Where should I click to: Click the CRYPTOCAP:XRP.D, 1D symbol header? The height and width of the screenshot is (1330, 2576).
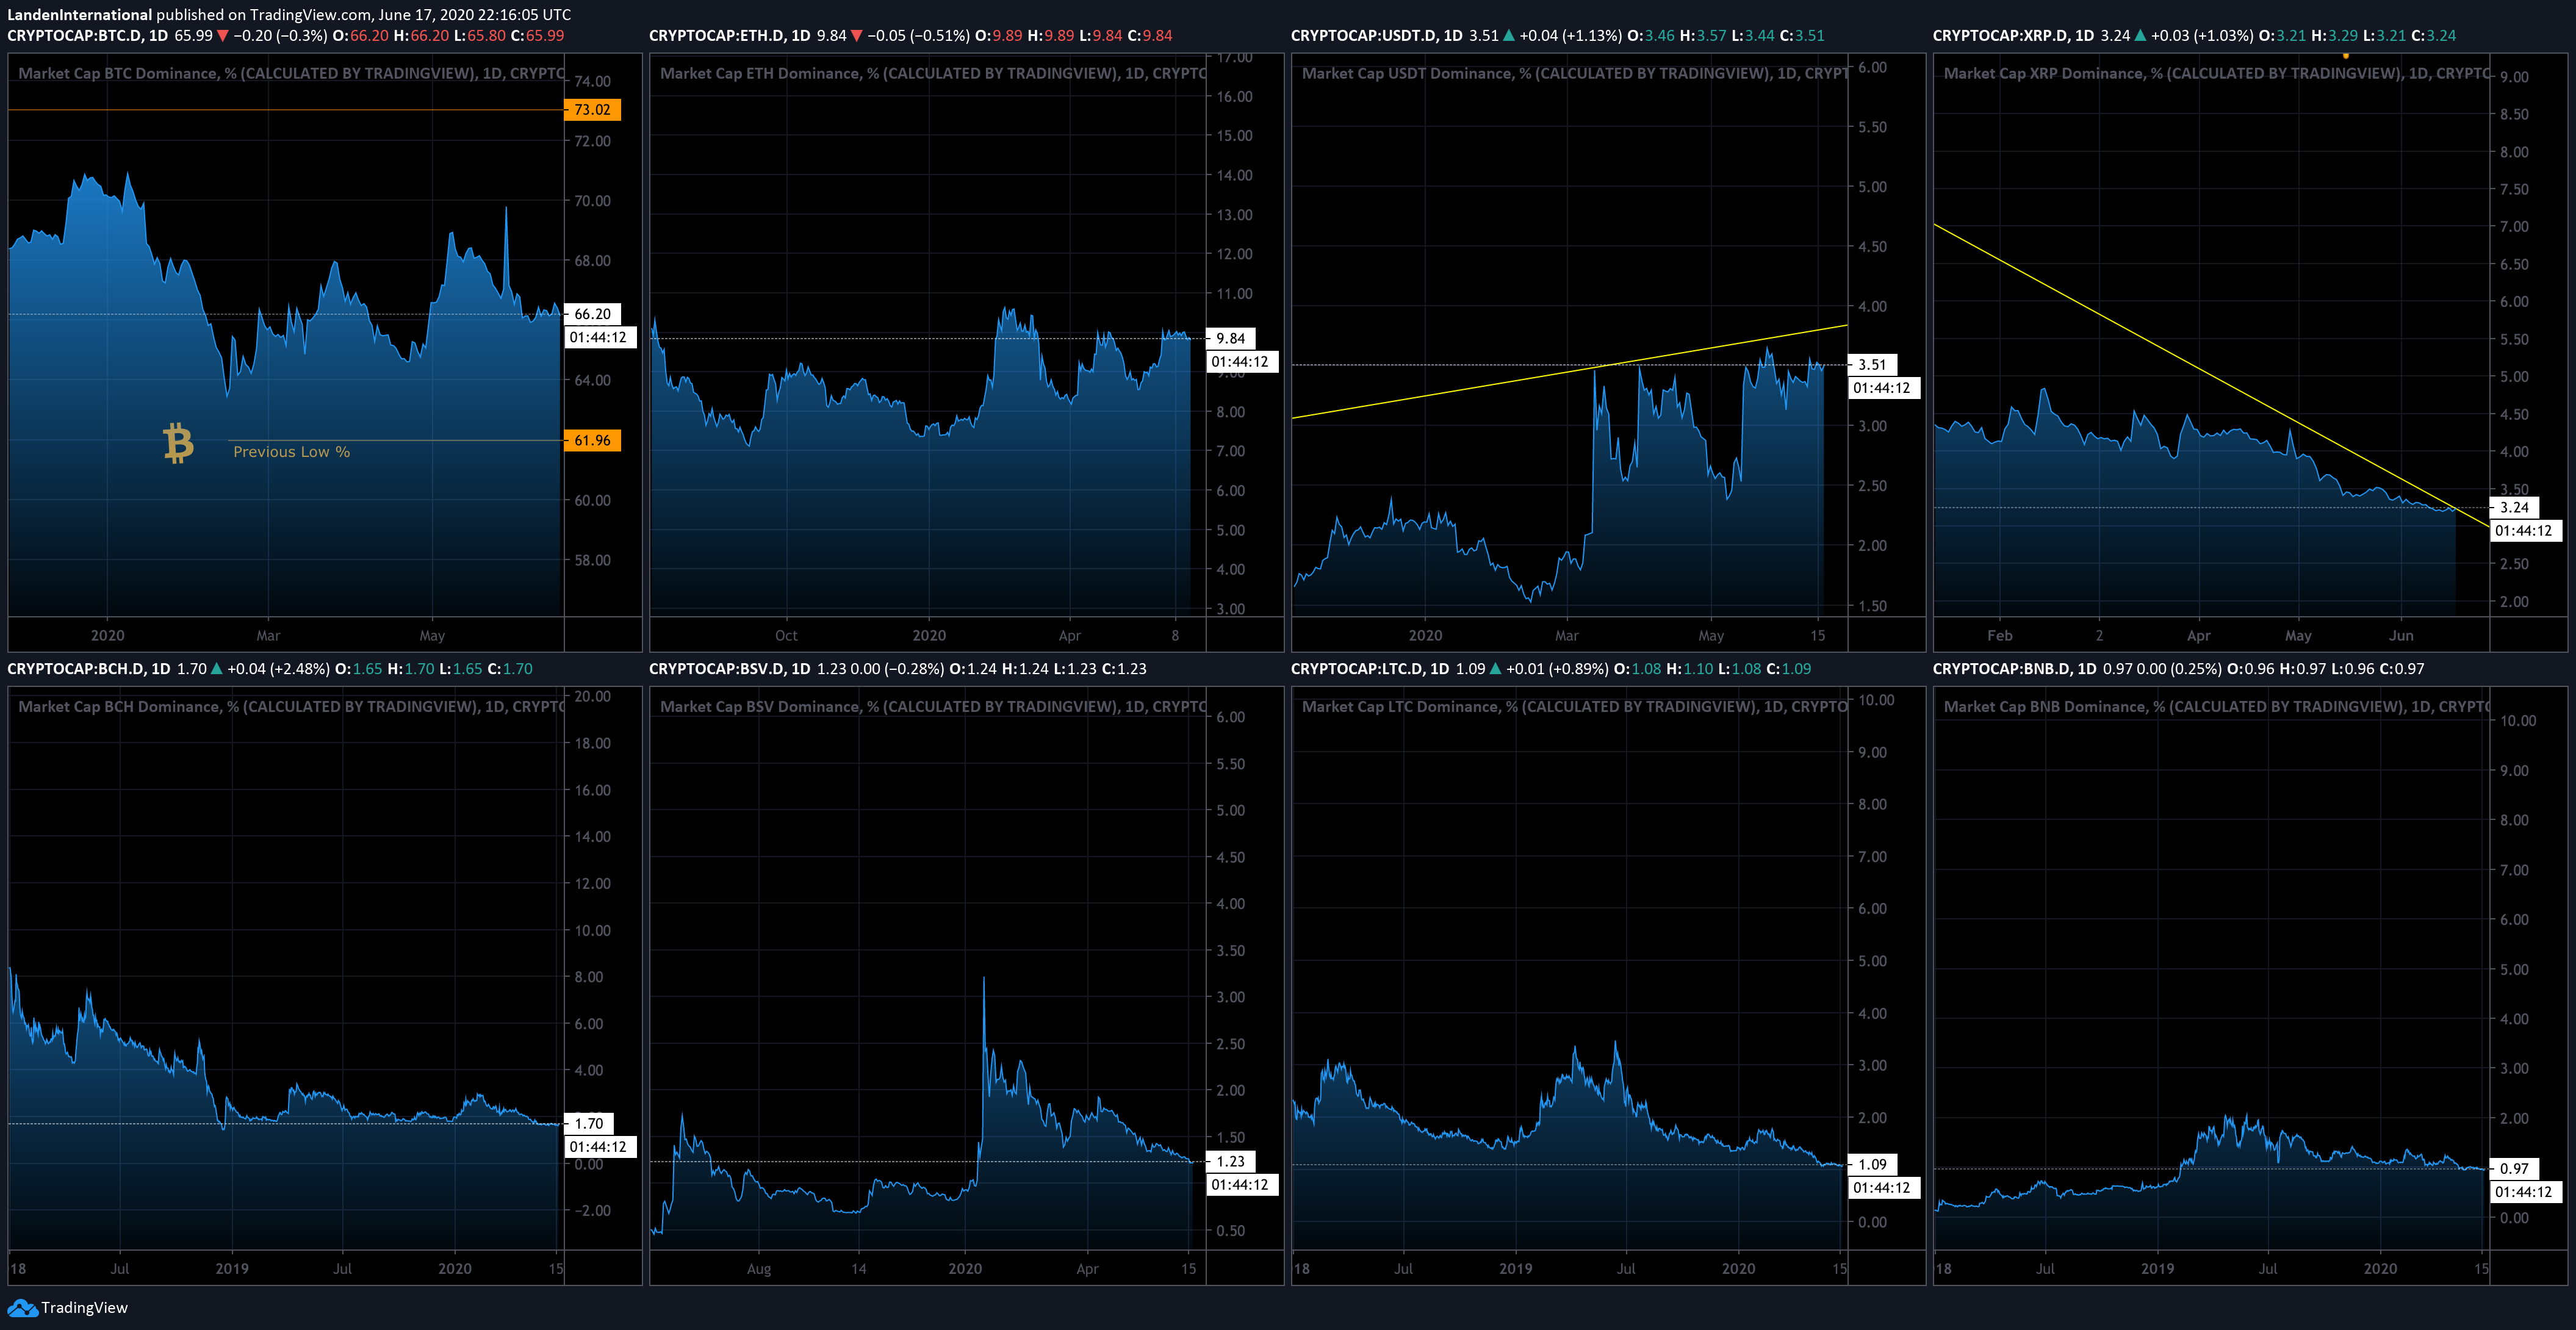click(x=2014, y=36)
